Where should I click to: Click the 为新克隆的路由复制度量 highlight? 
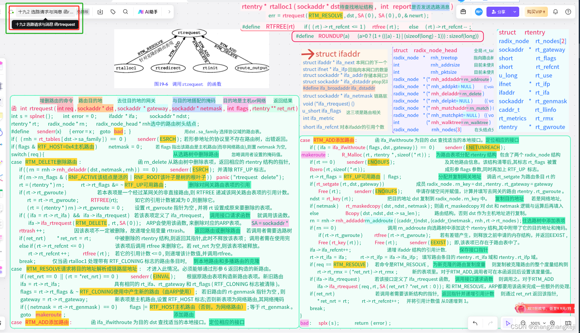[459, 264]
